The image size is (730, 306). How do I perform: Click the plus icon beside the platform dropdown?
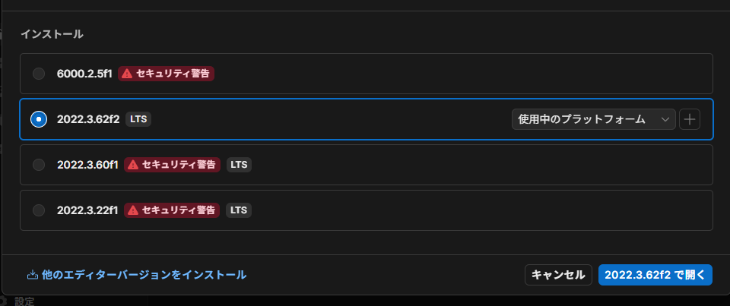689,119
